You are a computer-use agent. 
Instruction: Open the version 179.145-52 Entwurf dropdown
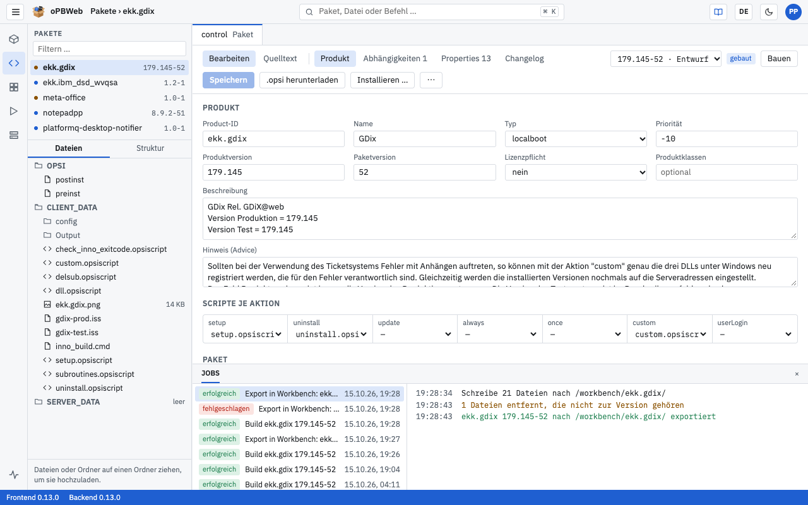[666, 59]
